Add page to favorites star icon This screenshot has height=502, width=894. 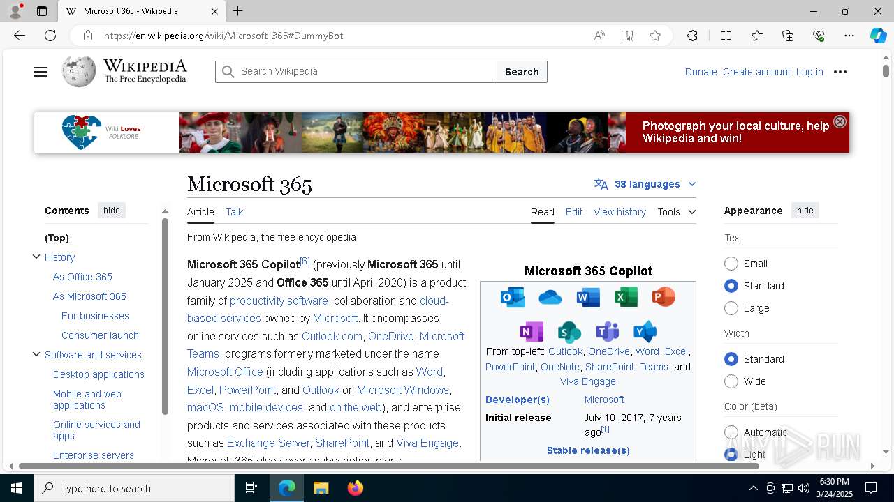tap(655, 36)
